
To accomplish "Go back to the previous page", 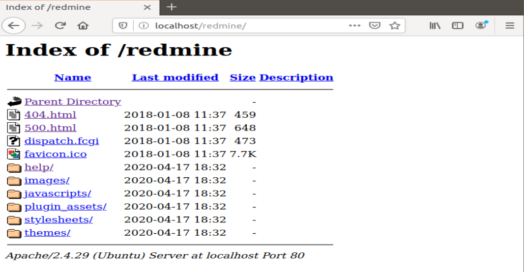I will click(x=14, y=26).
